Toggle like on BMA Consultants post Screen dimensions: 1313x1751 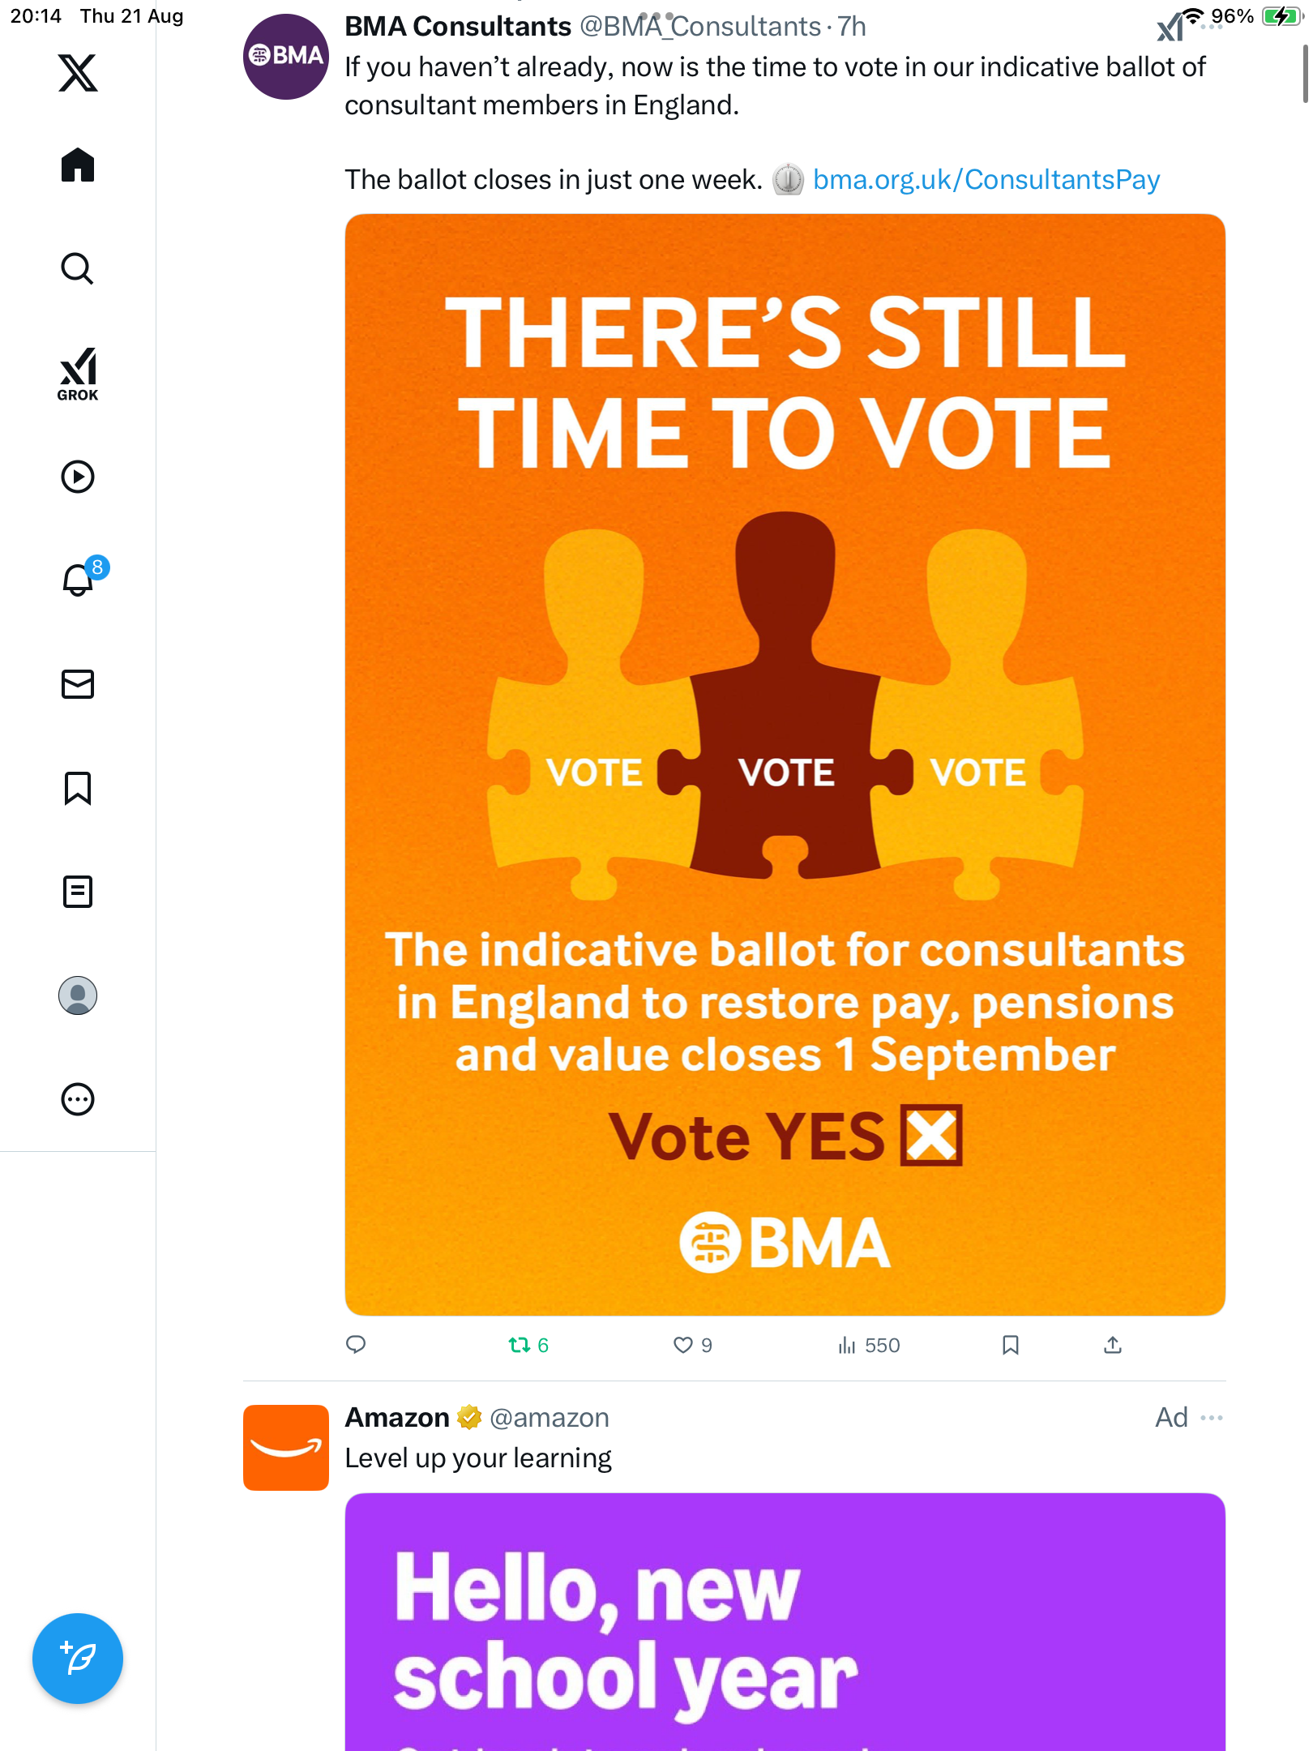pos(683,1346)
